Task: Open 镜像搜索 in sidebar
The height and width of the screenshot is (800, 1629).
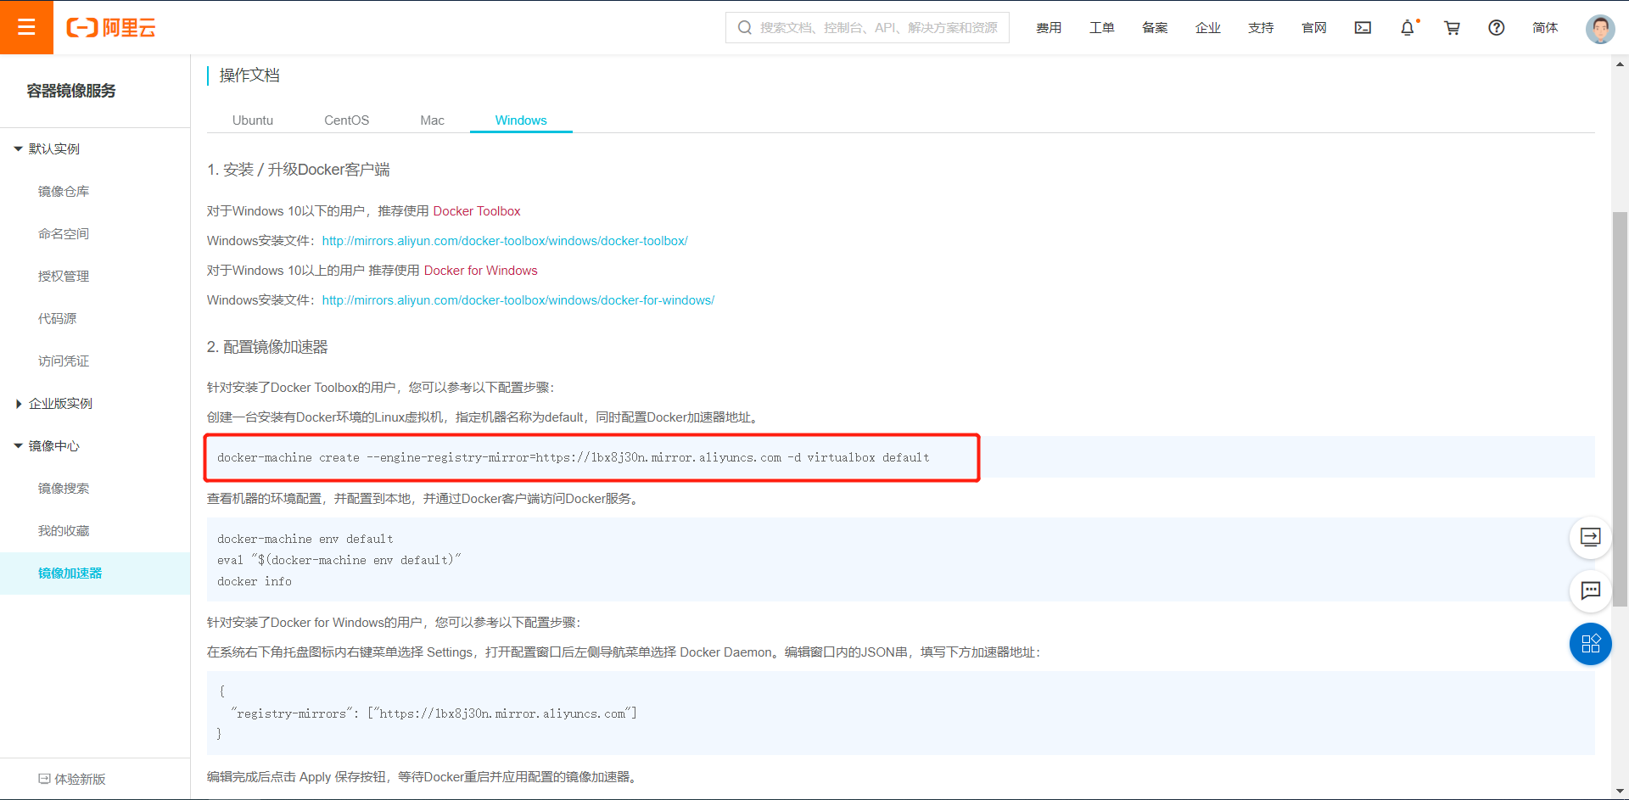Action: click(x=64, y=489)
